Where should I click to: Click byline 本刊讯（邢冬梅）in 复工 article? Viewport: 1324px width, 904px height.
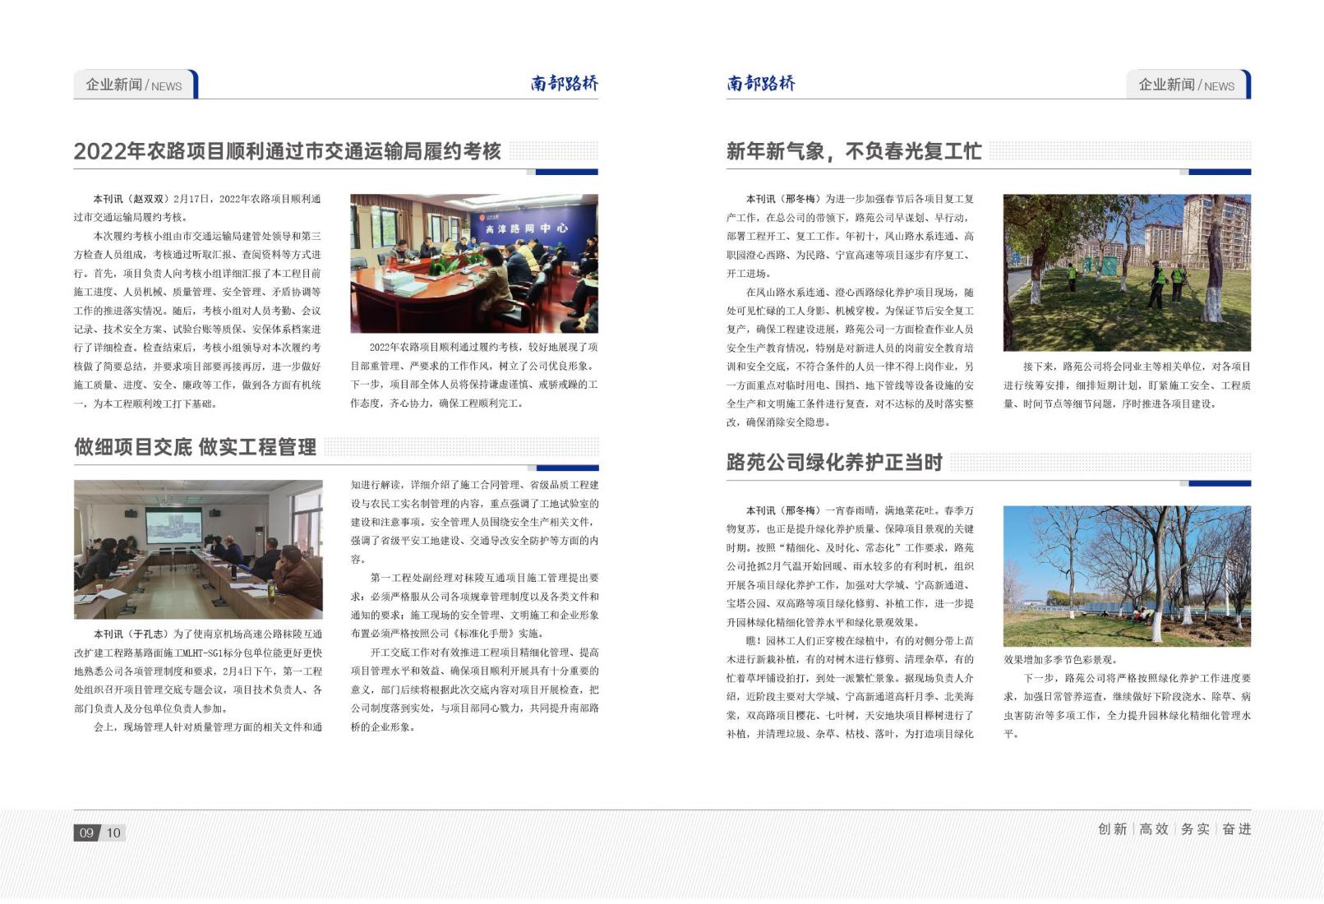coord(784,199)
